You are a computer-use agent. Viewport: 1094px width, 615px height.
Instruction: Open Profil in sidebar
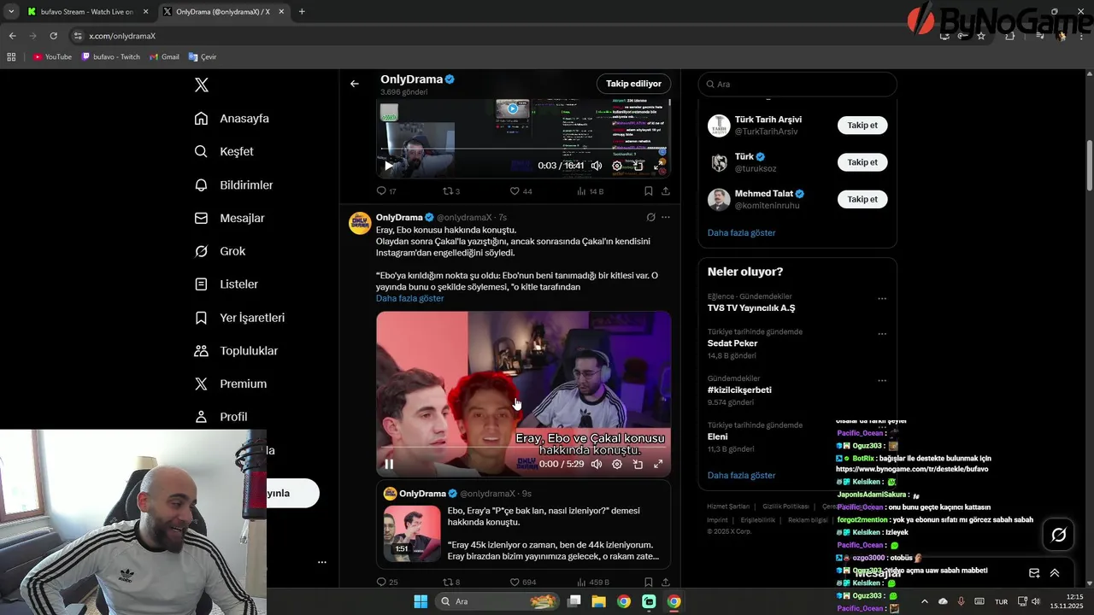(x=221, y=417)
